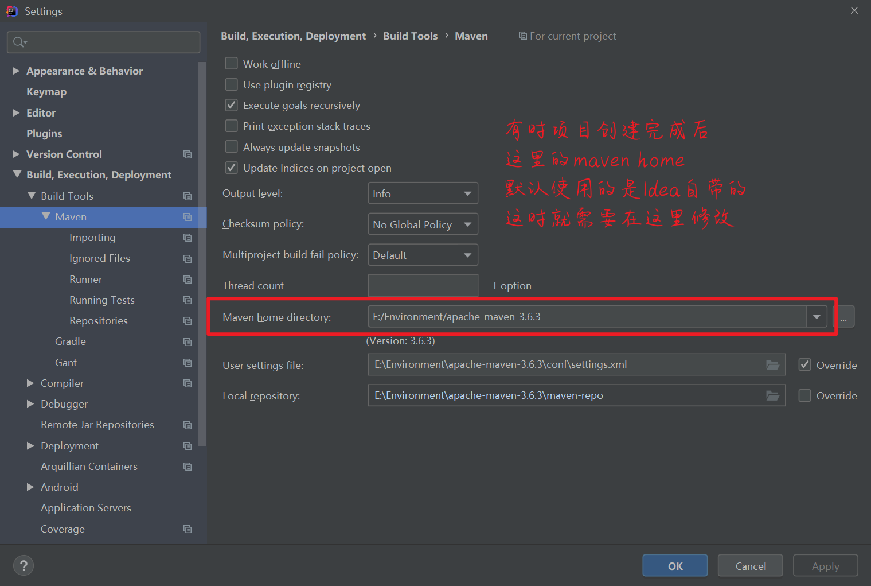Click project-level icon beside Maven row
Image resolution: width=871 pixels, height=586 pixels.
[x=188, y=217]
